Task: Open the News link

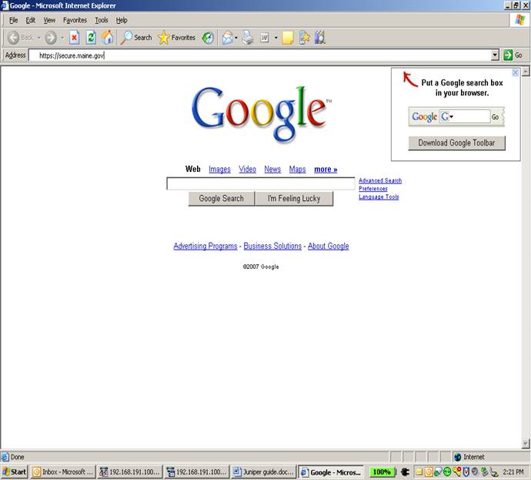Action: (272, 170)
